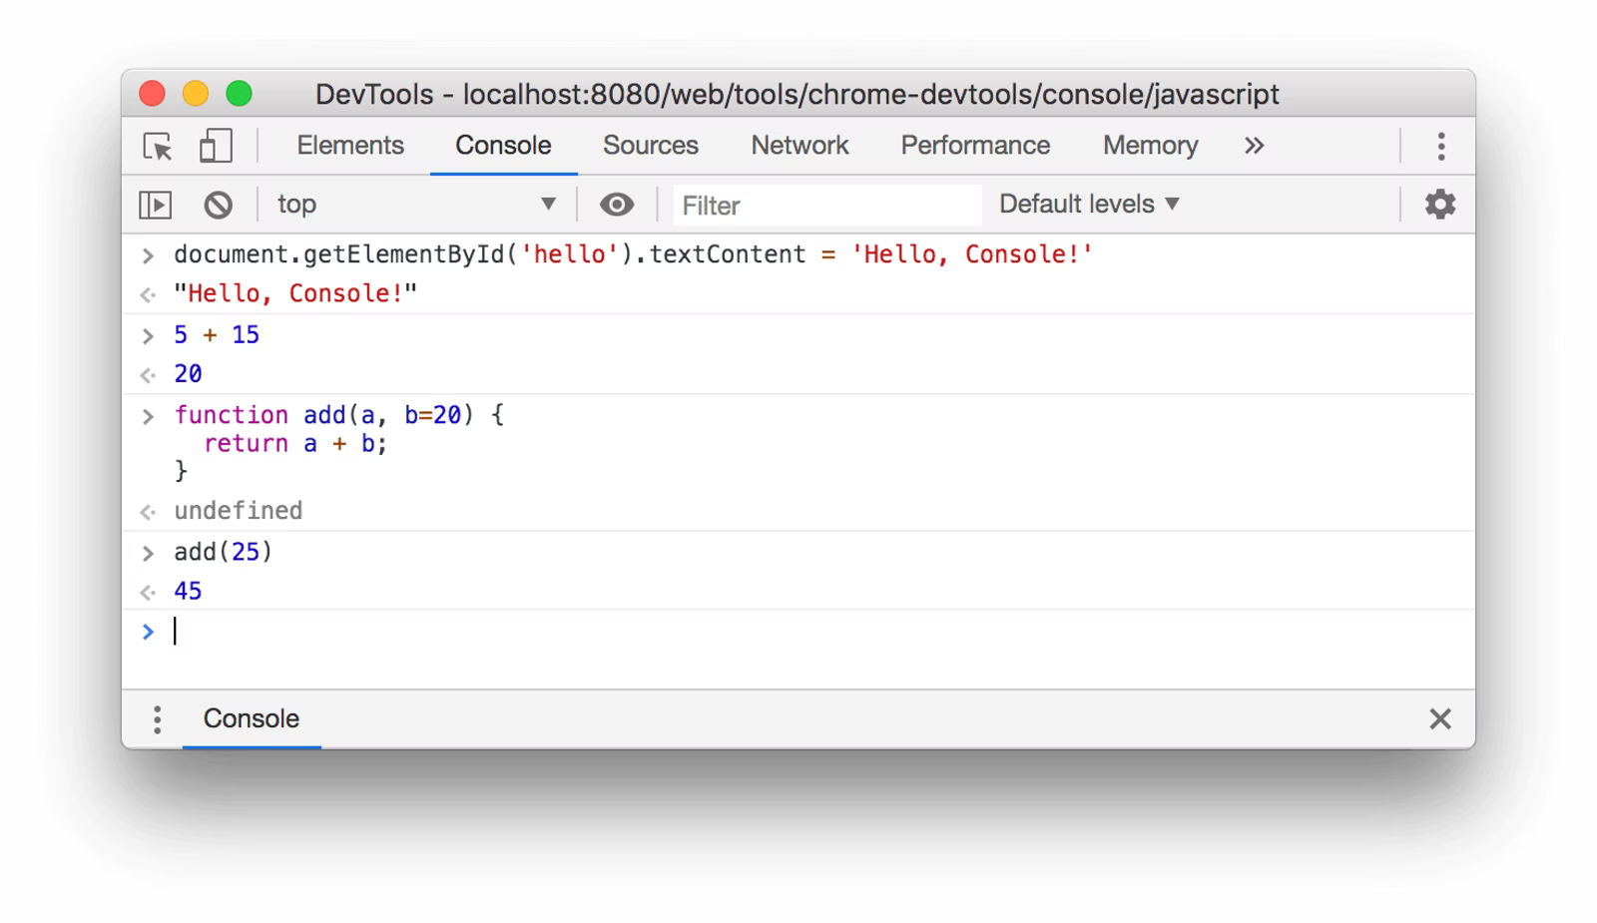Click the result value 45
The image size is (1597, 923).
[x=188, y=591]
